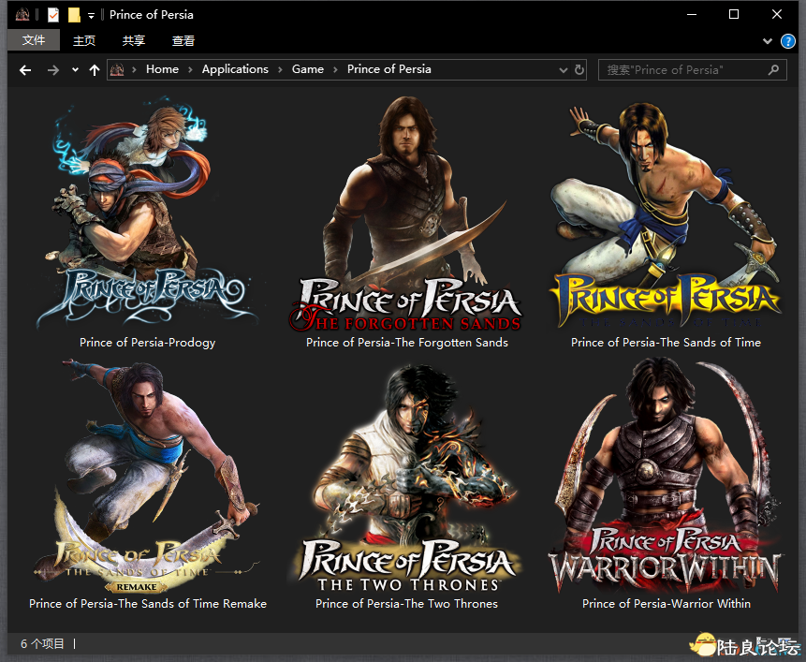Click the refresh icon in address bar
The image size is (806, 662).
pyautogui.click(x=579, y=69)
